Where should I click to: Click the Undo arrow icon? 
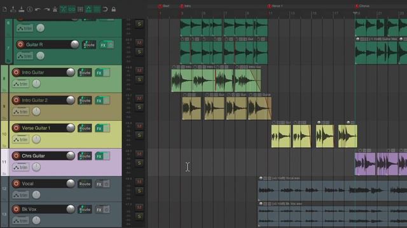tap(38, 9)
